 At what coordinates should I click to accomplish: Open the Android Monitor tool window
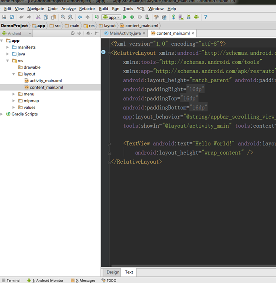[x=45, y=280]
